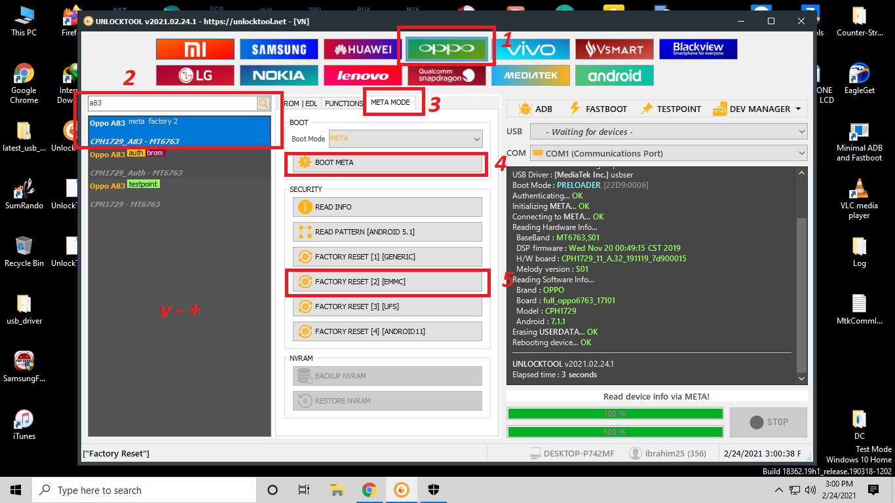Click DESKTOP-P742MF computer name in status bar
The image size is (895, 503).
pos(572,453)
